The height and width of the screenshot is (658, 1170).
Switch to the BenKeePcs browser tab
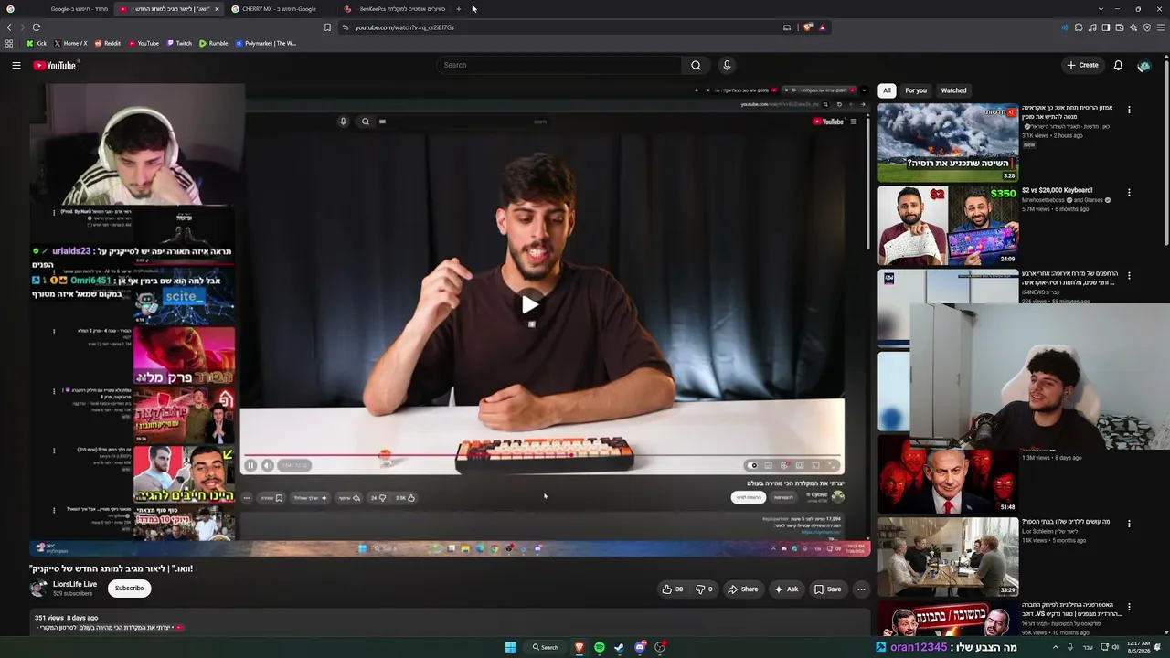click(x=395, y=9)
